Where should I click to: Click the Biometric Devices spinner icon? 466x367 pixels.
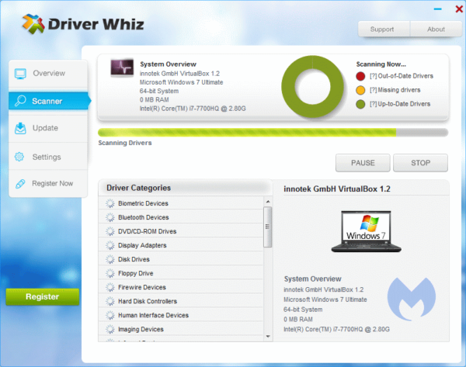110,203
